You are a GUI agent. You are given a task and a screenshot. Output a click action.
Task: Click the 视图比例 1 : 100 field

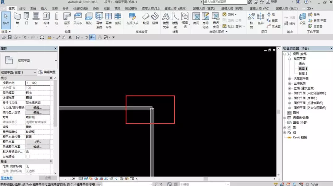[x=37, y=83]
